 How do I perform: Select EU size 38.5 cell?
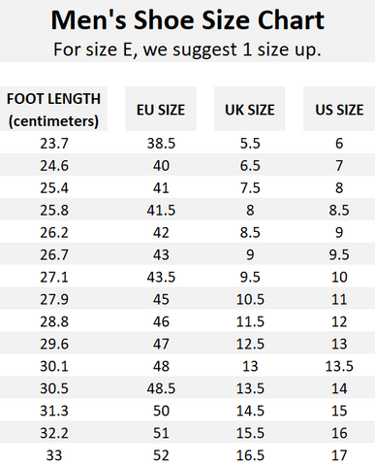pos(161,143)
